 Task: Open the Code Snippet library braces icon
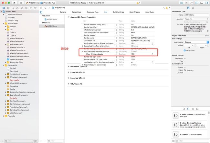[x=188, y=109]
